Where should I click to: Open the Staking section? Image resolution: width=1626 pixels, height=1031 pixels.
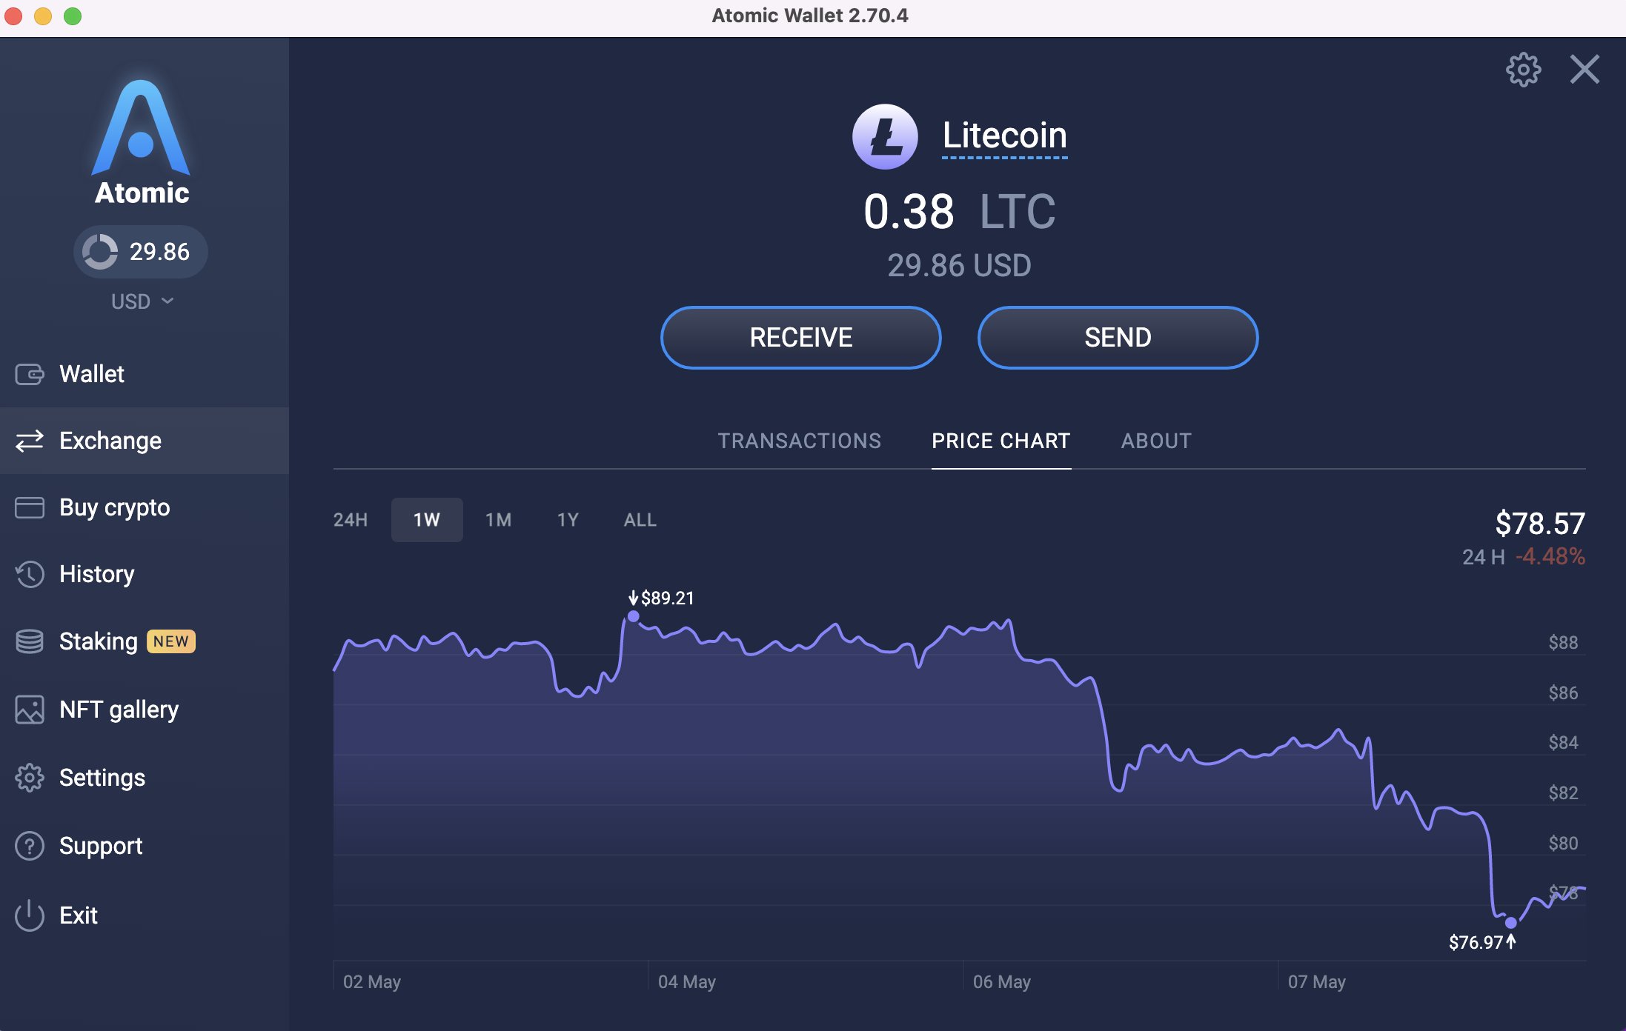(97, 641)
